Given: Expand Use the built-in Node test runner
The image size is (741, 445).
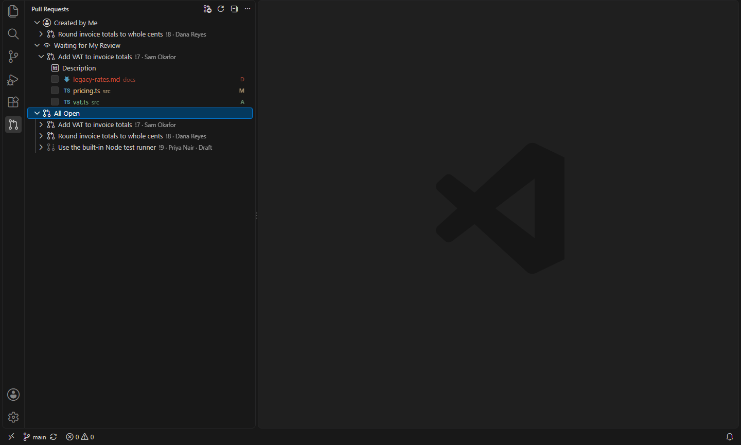Looking at the screenshot, I should click(x=41, y=147).
